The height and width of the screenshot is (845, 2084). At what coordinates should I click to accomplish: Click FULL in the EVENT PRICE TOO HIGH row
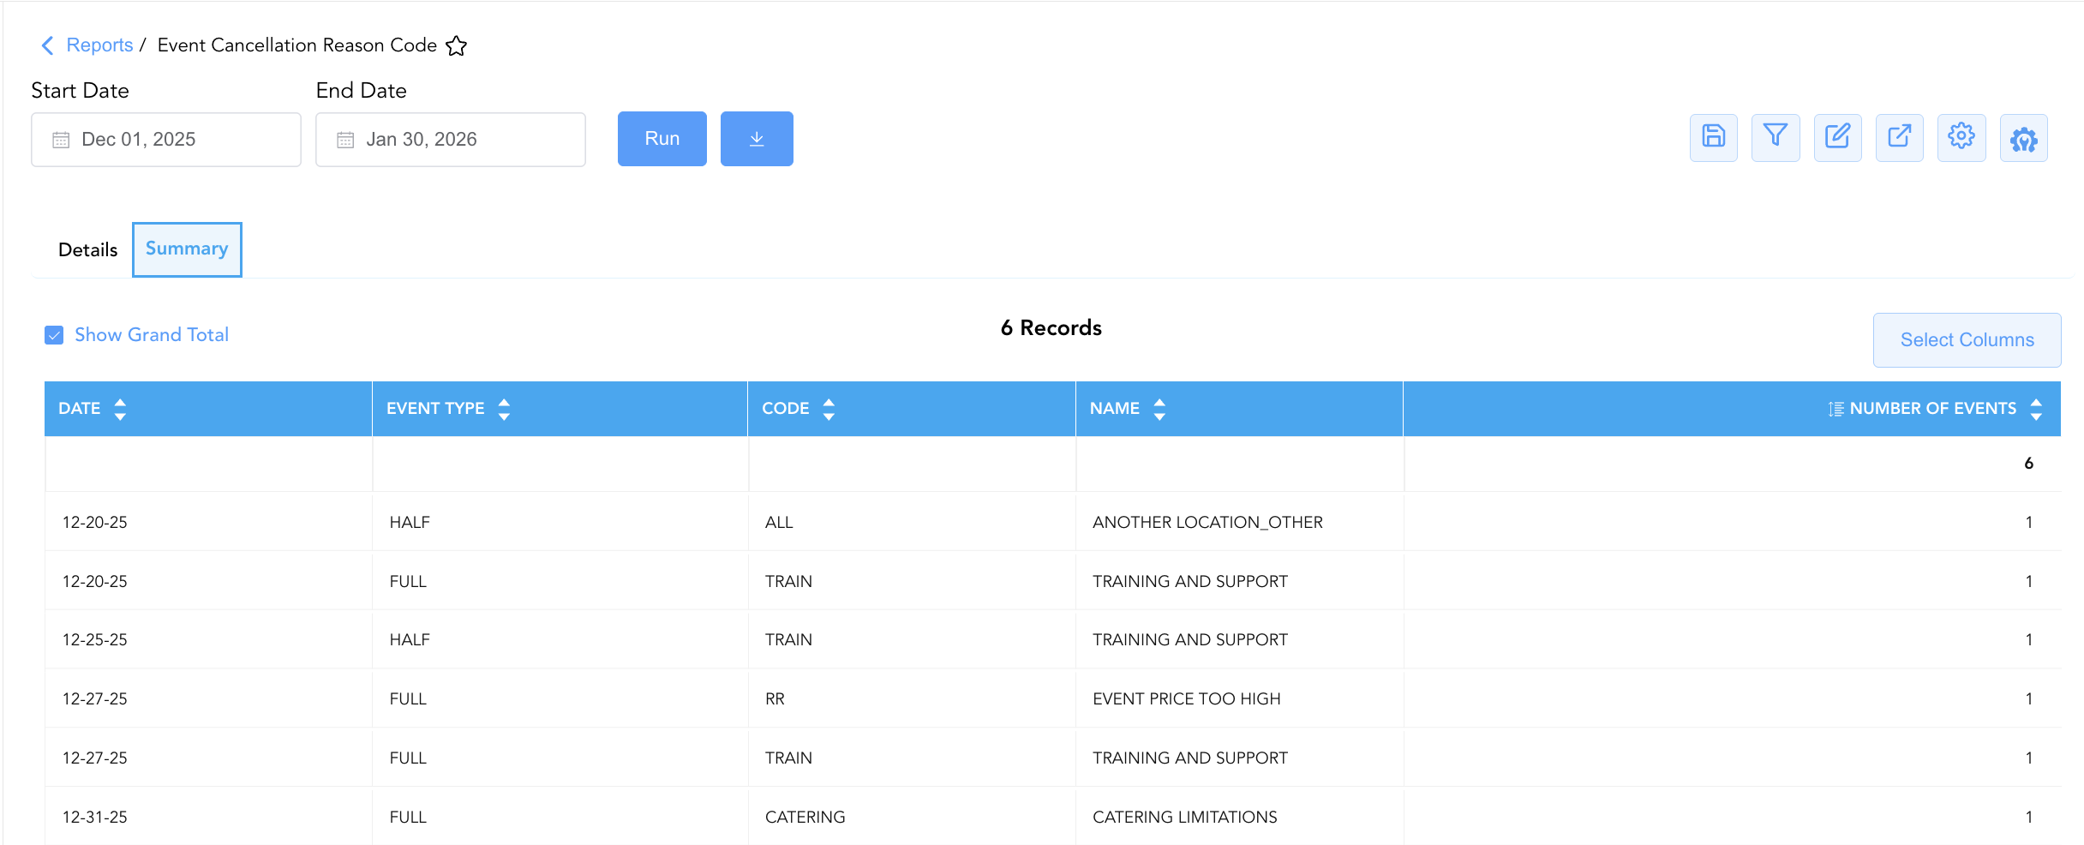click(x=408, y=698)
